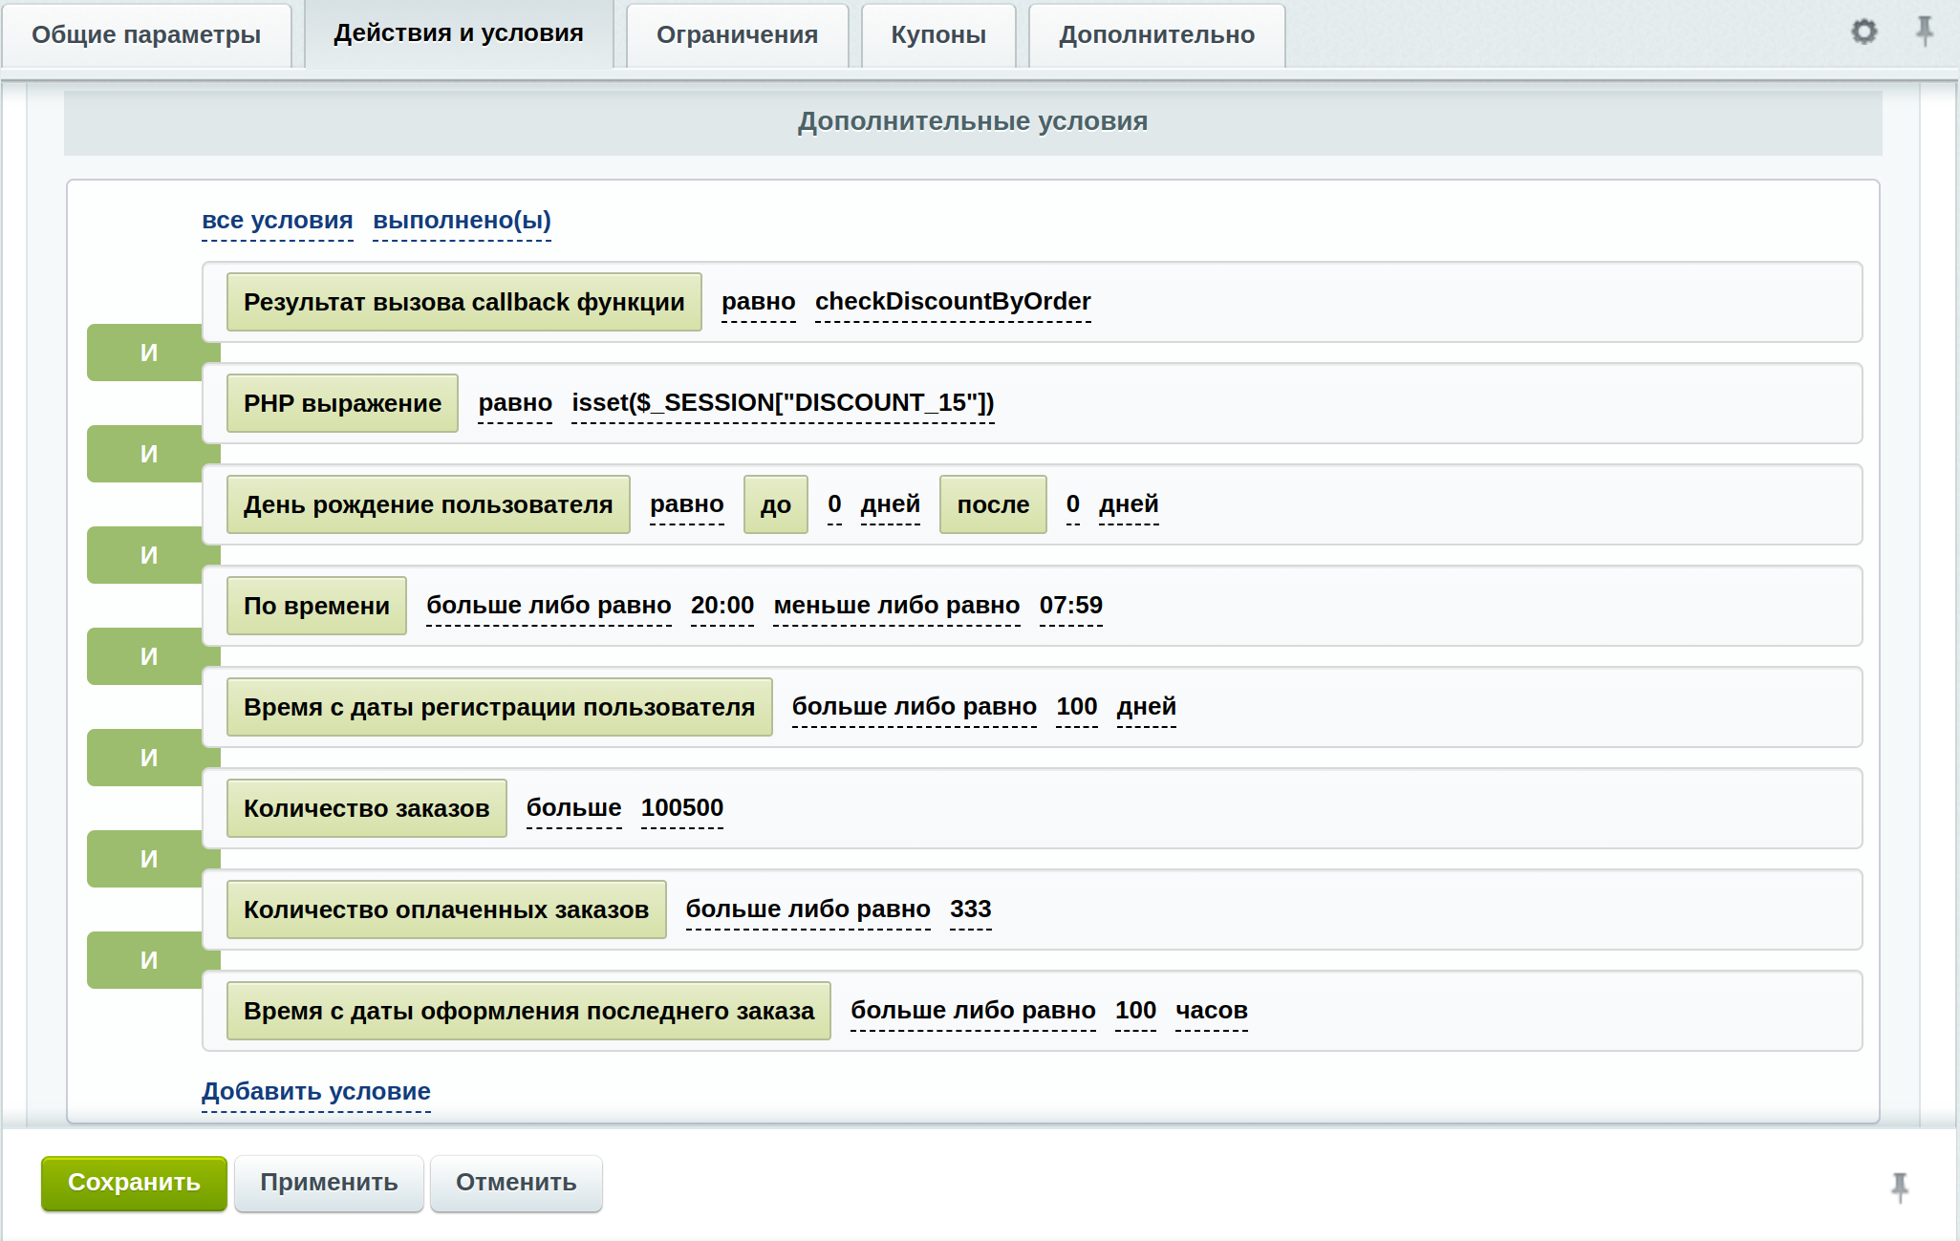Click the pin icon in the tab bar

pos(1924,32)
